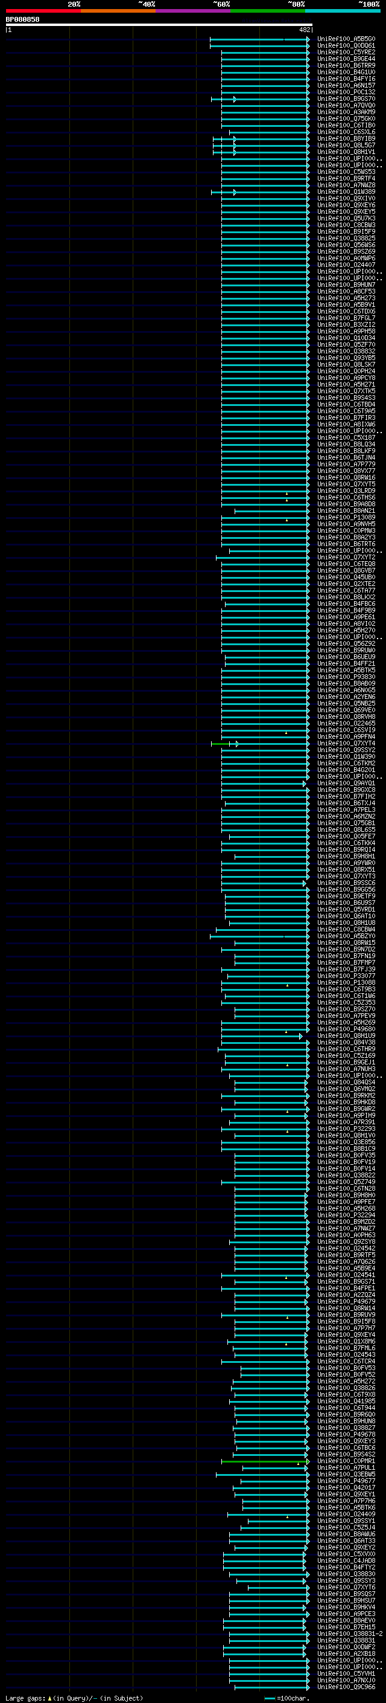Click the UniRef100_P33077 label
The image size is (386, 1703).
point(346,976)
